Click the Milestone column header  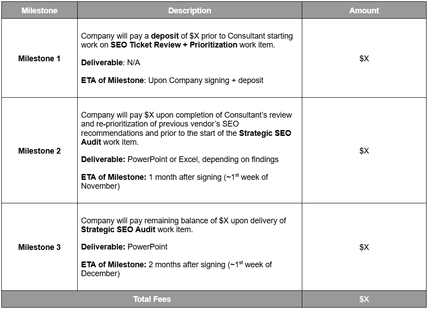[x=40, y=11]
